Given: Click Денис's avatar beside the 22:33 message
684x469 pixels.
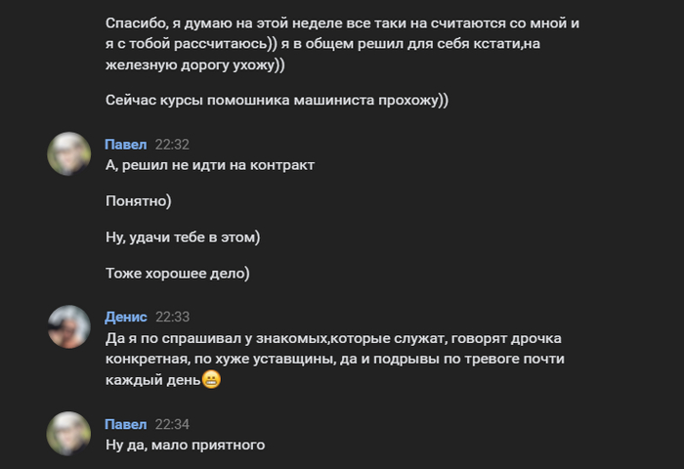Looking at the screenshot, I should [x=69, y=326].
